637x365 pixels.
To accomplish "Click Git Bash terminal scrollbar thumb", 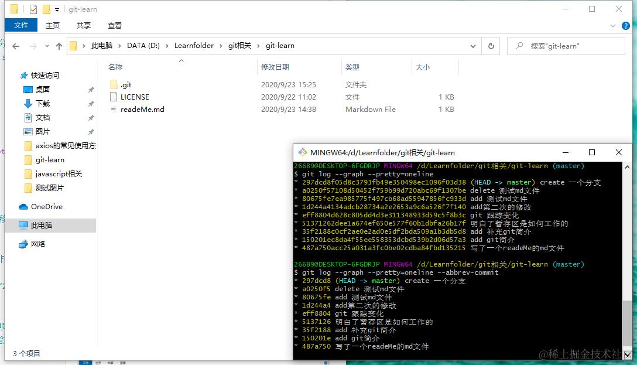I will (627, 323).
